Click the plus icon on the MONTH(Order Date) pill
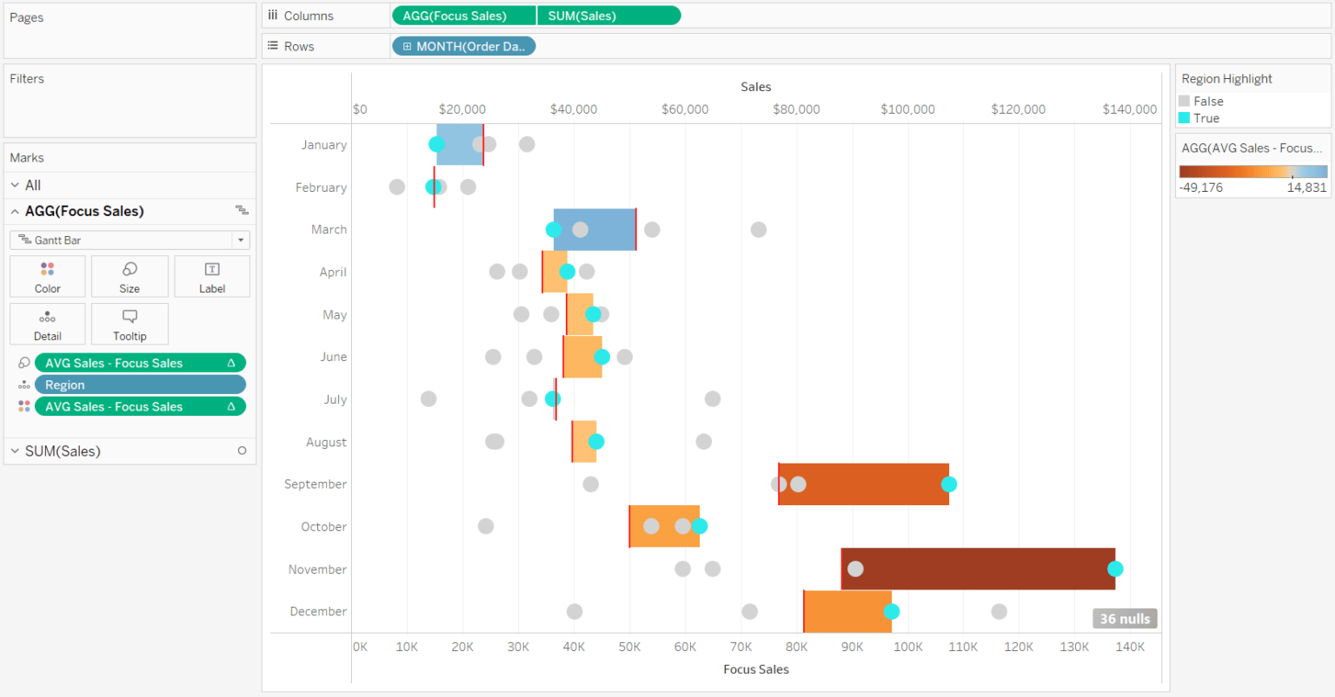This screenshot has width=1335, height=697. [408, 46]
